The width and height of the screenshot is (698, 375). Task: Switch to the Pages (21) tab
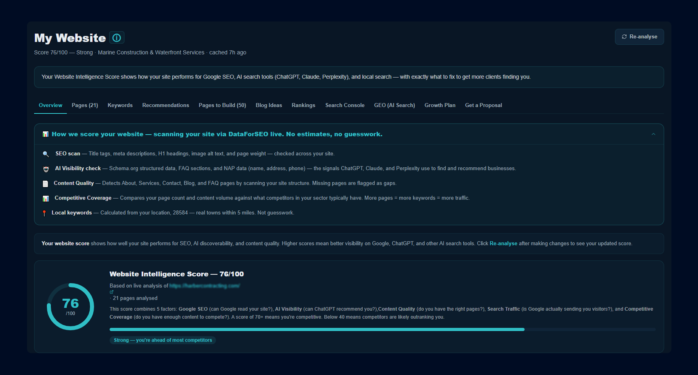(x=85, y=106)
